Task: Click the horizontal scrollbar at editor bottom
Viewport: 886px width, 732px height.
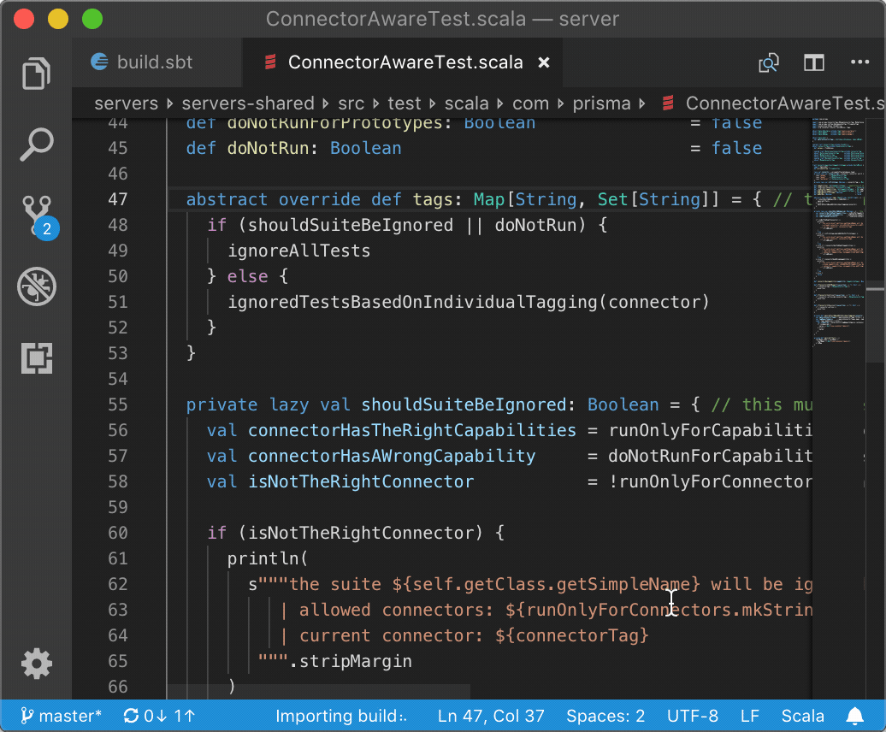Action: click(x=319, y=692)
